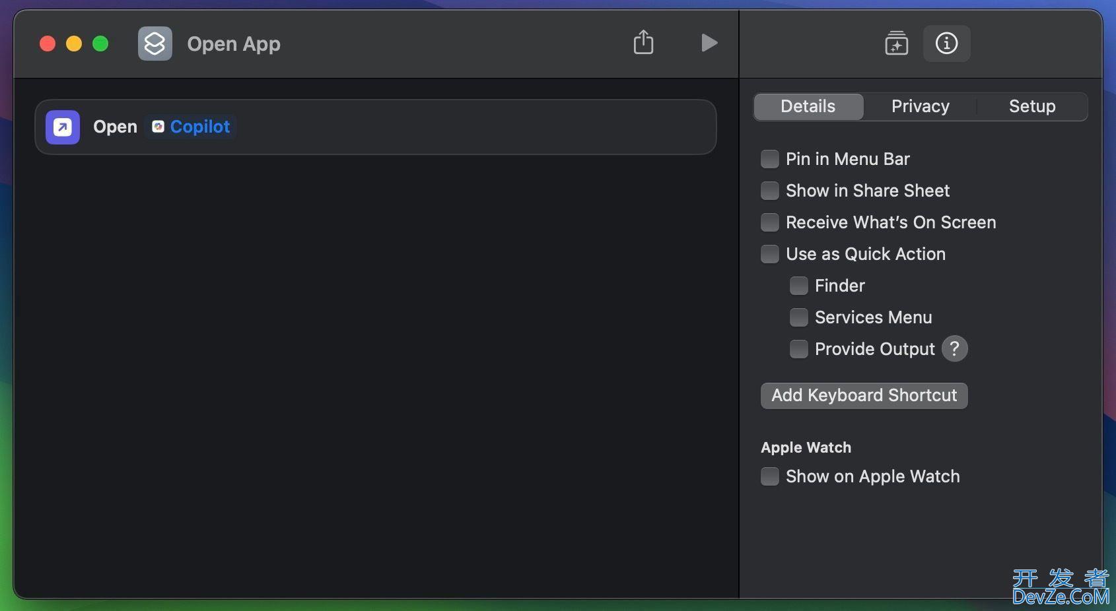1116x611 pixels.
Task: Click the Open App shortcut title
Action: (234, 44)
